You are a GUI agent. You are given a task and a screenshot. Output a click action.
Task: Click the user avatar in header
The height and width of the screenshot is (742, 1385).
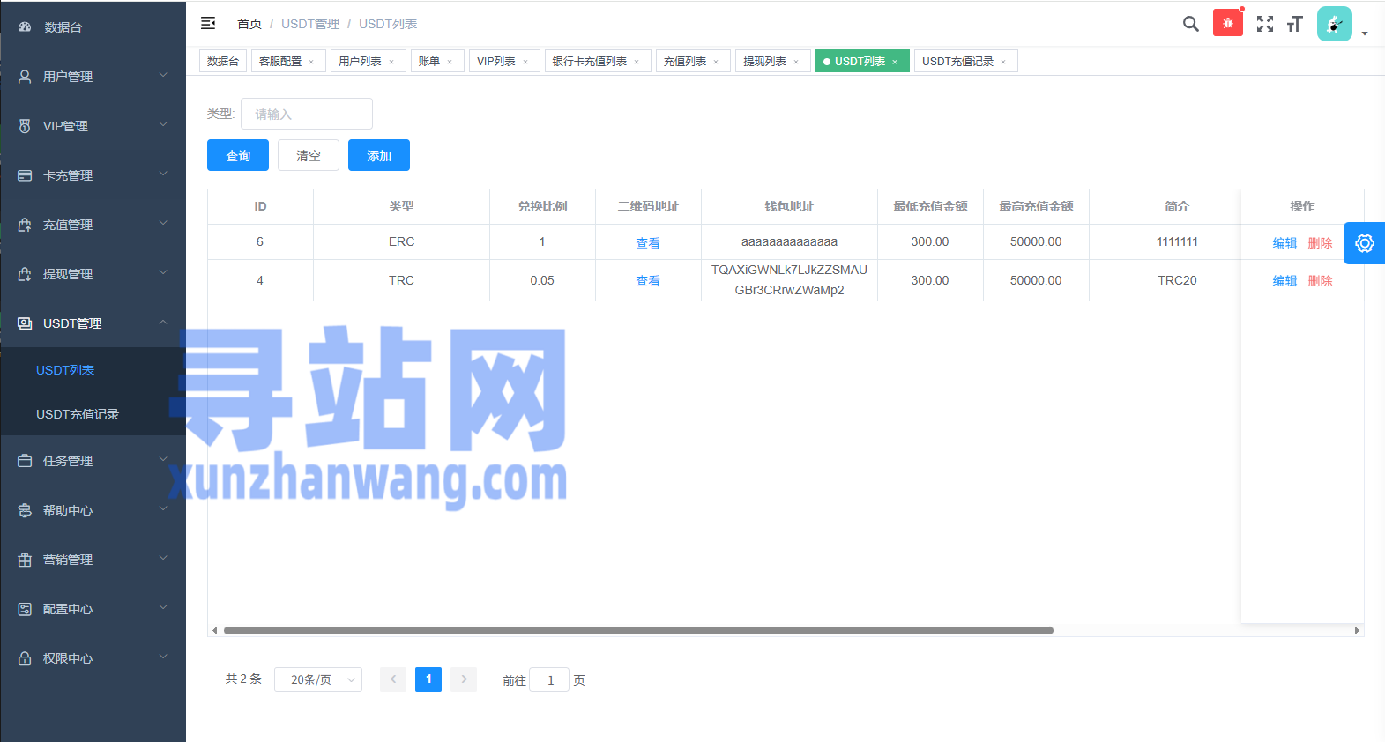[1334, 24]
